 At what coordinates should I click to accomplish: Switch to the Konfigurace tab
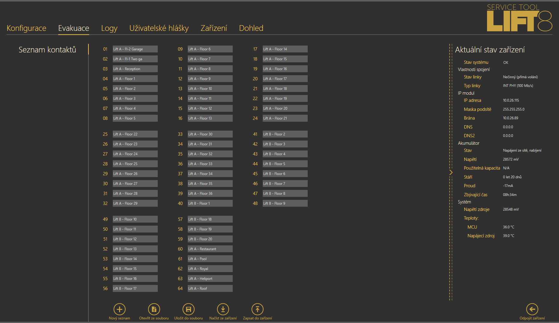click(26, 28)
